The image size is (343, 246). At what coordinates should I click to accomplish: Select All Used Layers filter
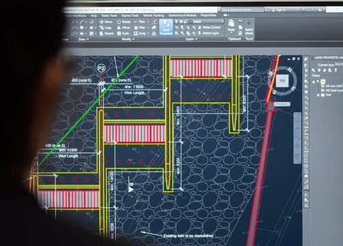pos(332,90)
